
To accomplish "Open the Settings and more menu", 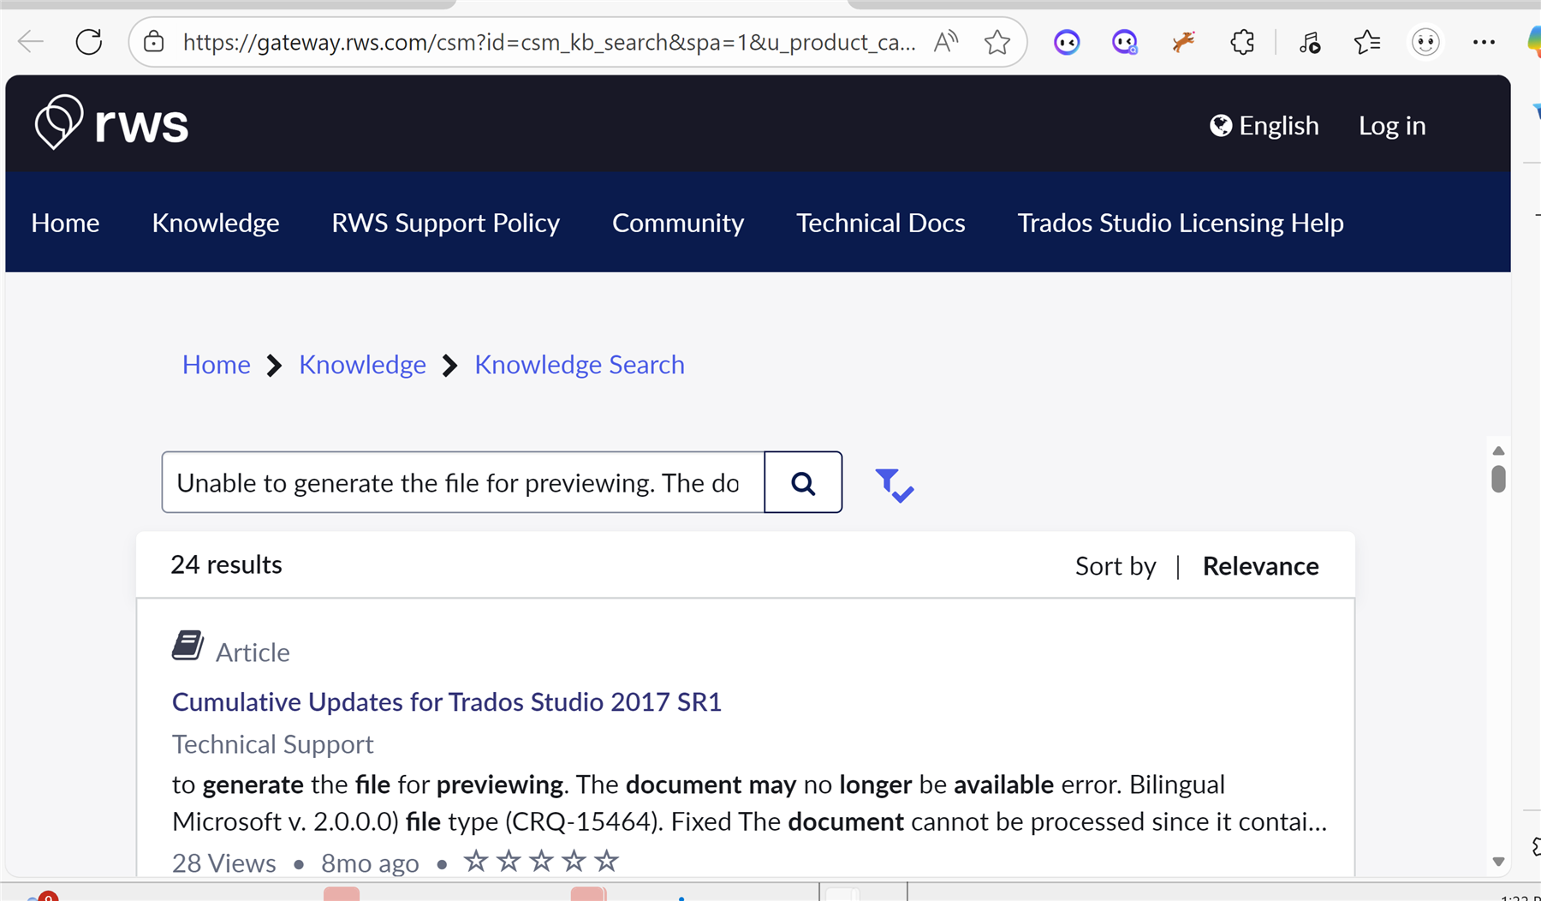I will coord(1484,41).
